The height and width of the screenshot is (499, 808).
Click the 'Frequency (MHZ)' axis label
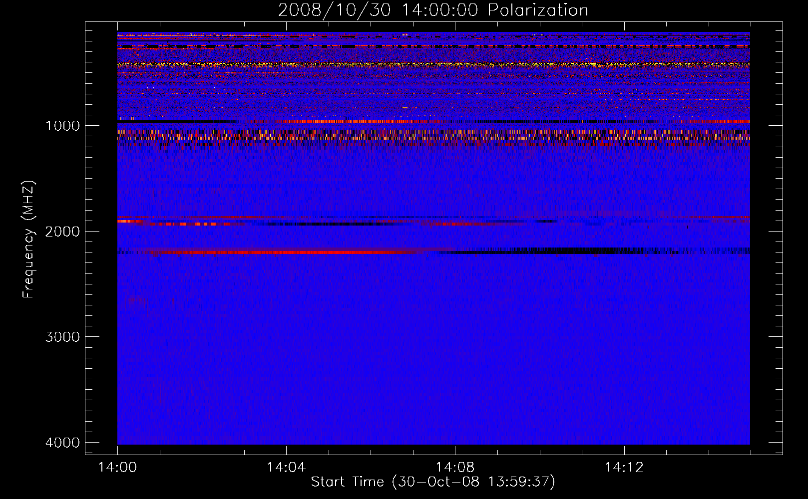28,240
